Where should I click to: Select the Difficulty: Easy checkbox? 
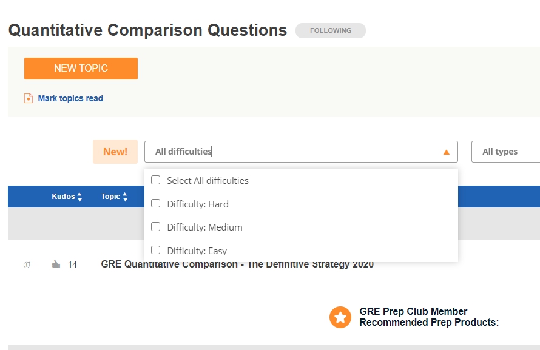click(x=156, y=250)
